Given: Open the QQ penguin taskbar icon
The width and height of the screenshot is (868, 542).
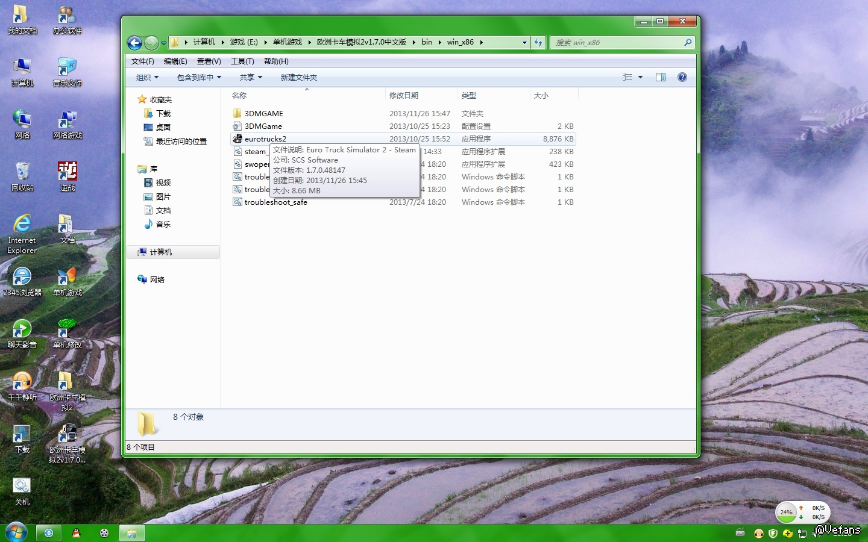Looking at the screenshot, I should 77,533.
